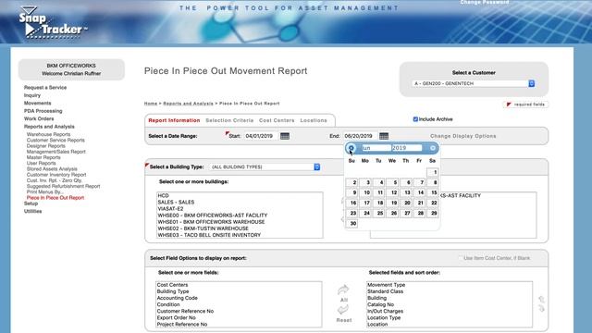Click Change Display Options link
The image size is (592, 333).
click(462, 136)
